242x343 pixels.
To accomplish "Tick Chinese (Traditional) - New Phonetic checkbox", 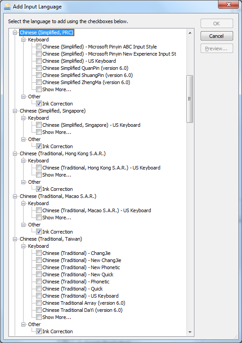I will [x=39, y=267].
